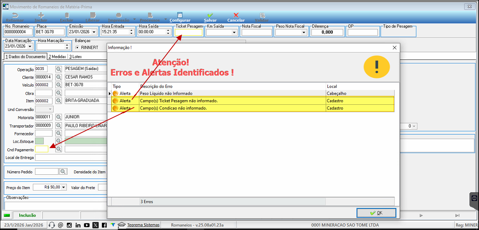Open the YouTube icon in status bar

coord(87,225)
